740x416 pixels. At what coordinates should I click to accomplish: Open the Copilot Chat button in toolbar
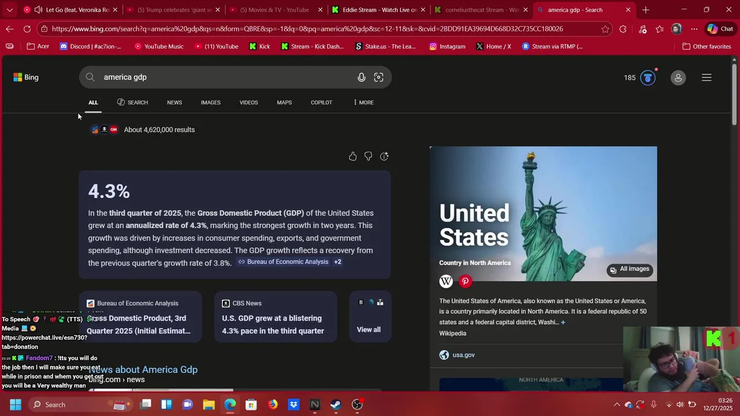(x=720, y=29)
